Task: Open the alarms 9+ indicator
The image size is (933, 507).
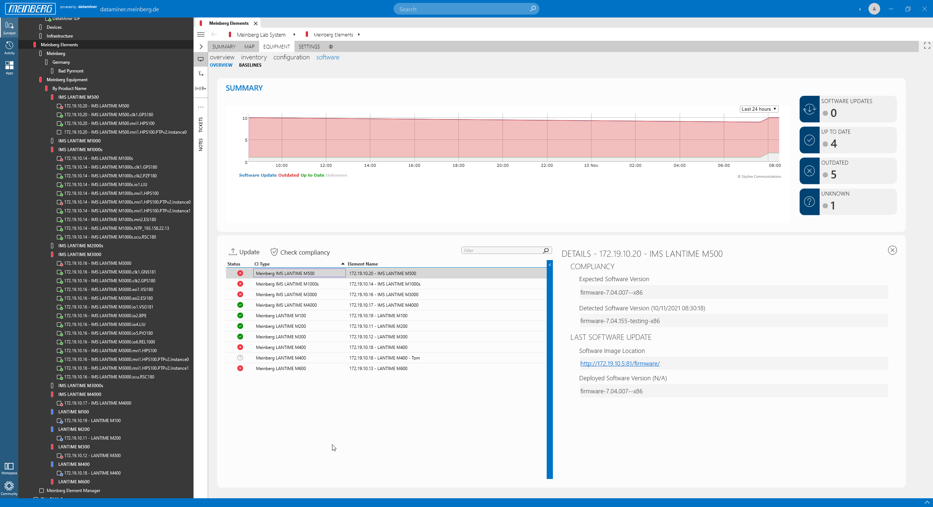Action: 201,89
